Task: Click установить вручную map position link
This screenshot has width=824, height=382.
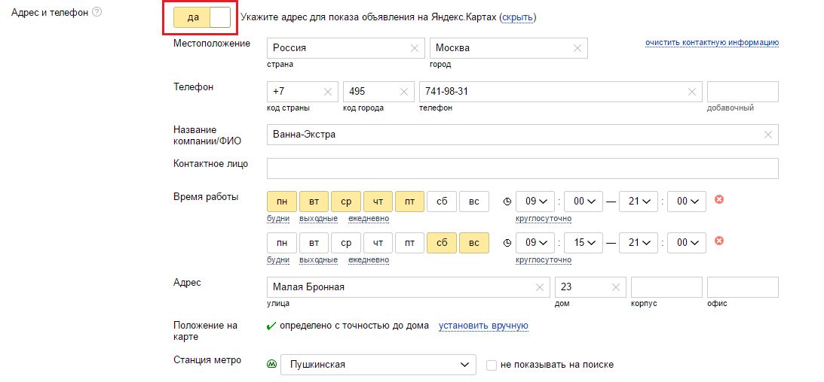Action: tap(483, 326)
